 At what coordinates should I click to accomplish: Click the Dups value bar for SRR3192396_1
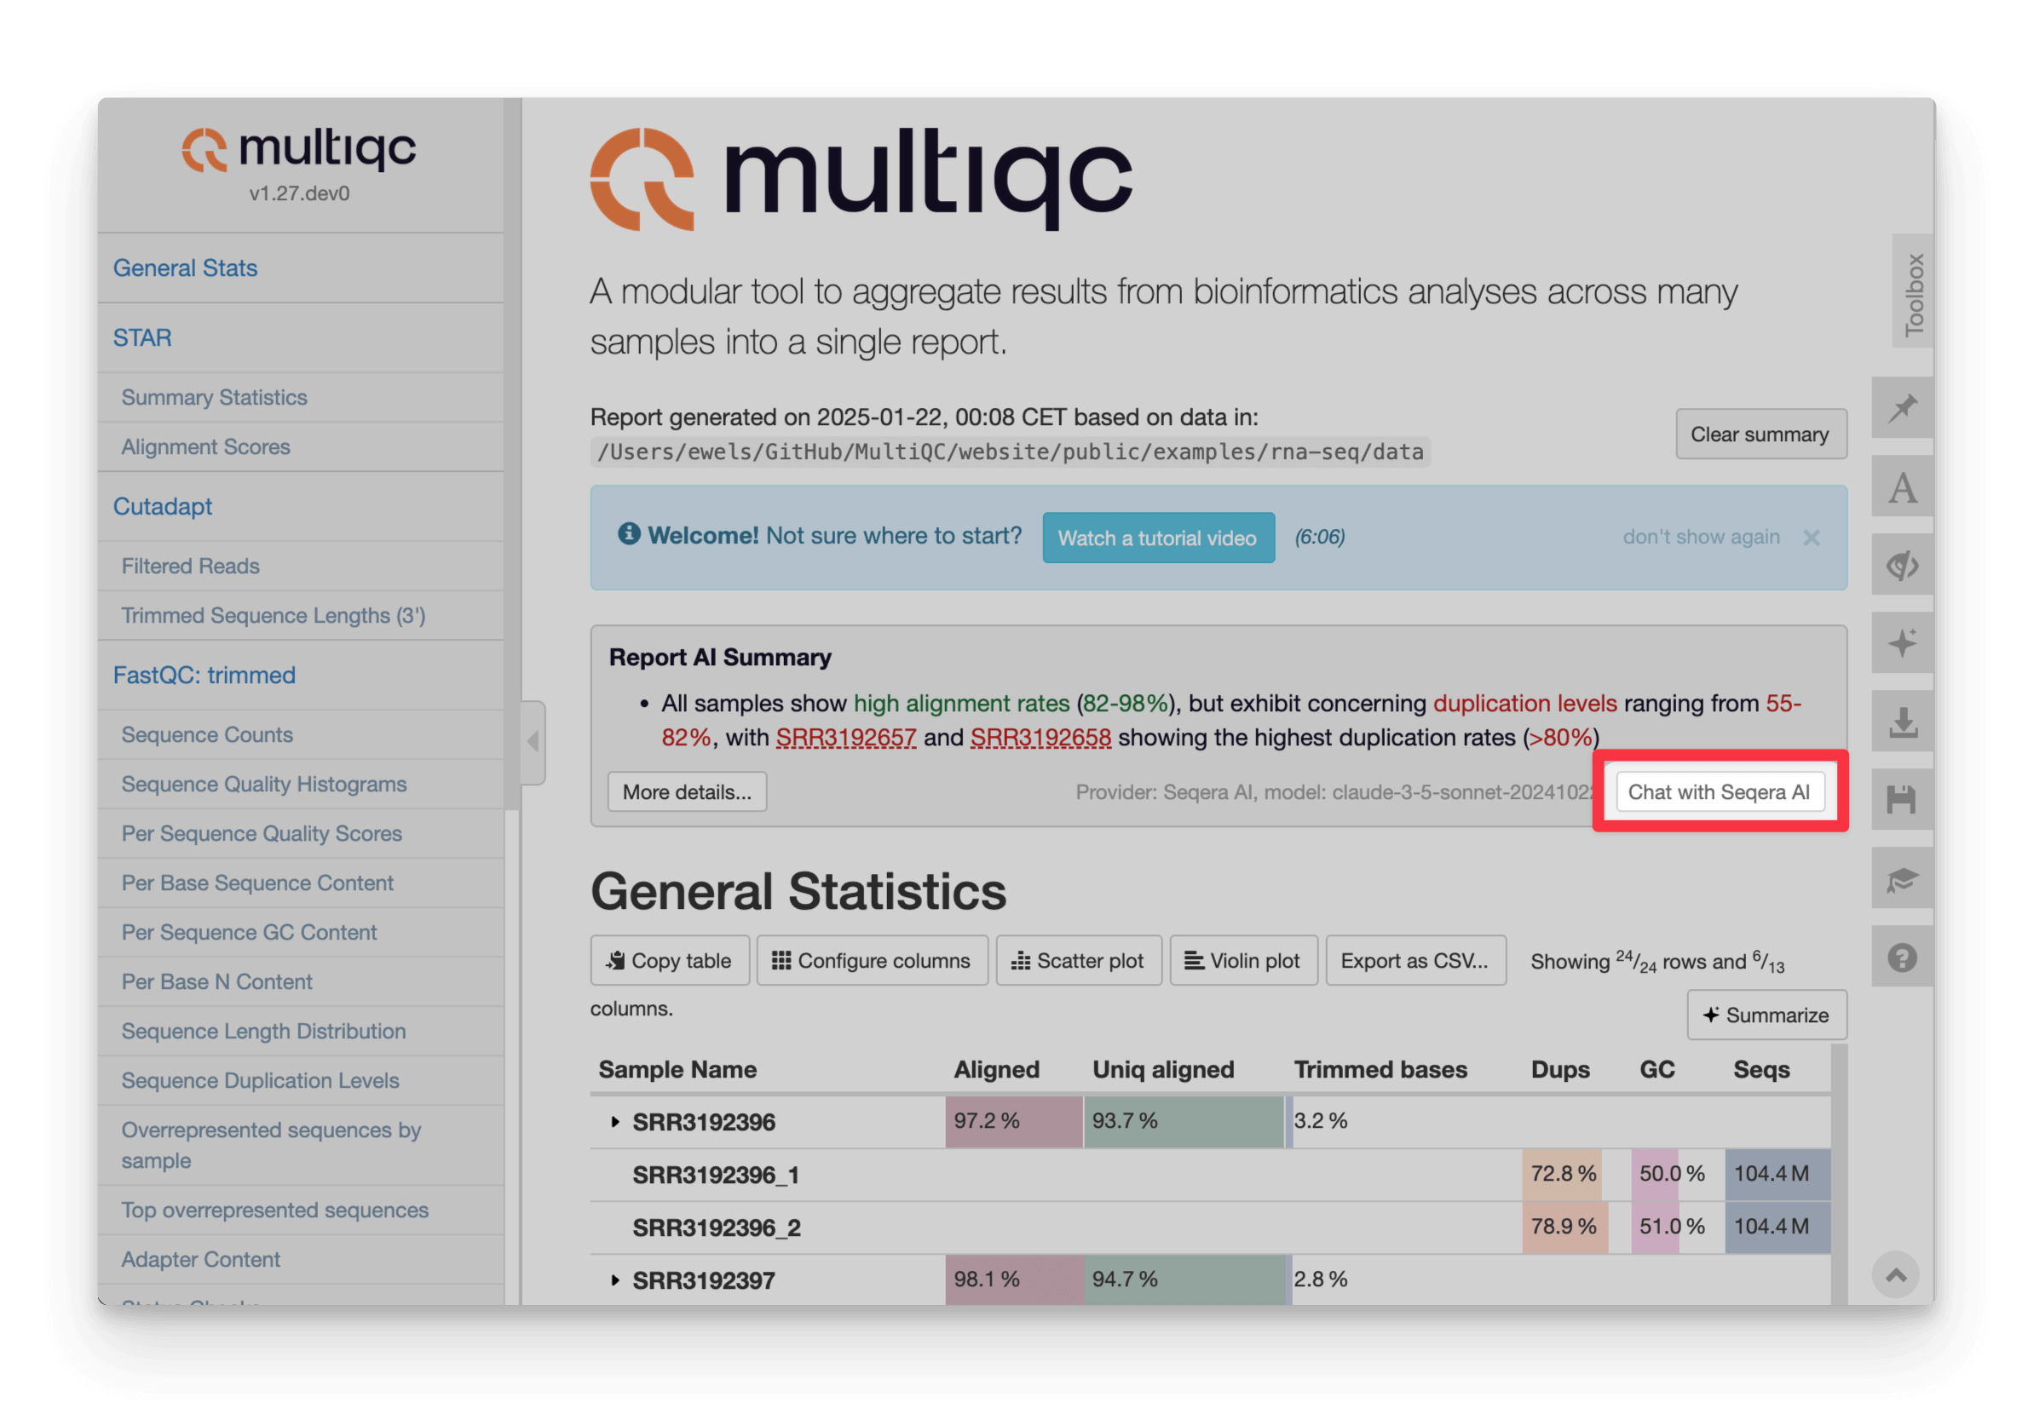1563,1174
